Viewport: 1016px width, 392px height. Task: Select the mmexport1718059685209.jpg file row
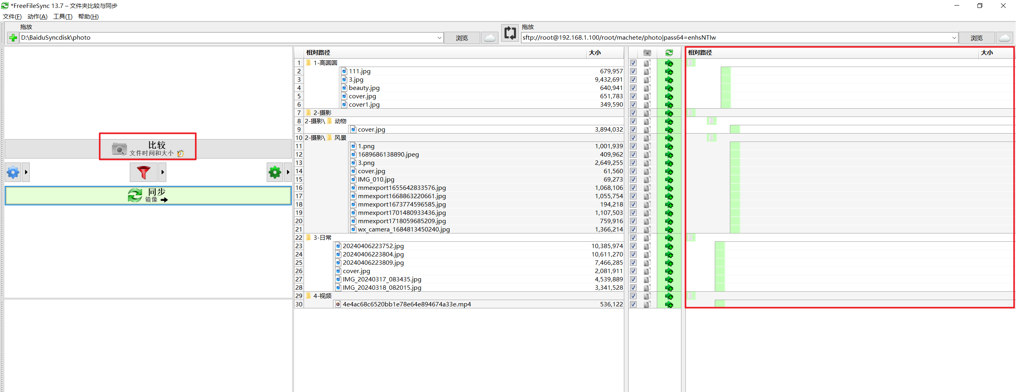tap(464, 221)
